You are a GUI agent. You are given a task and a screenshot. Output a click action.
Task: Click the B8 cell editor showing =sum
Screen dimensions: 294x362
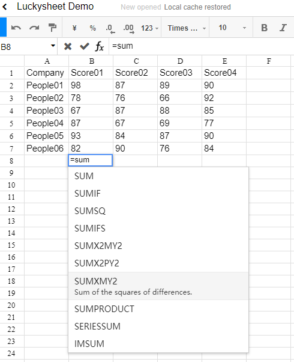point(91,161)
